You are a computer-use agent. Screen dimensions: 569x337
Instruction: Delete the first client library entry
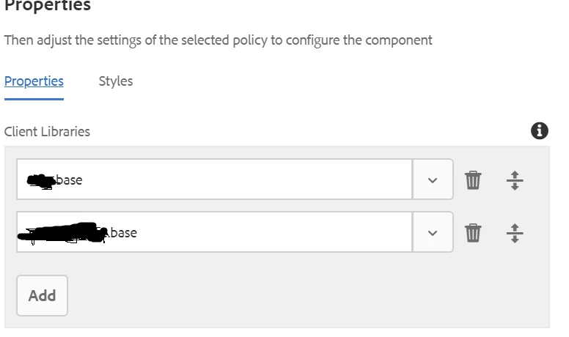coord(473,179)
